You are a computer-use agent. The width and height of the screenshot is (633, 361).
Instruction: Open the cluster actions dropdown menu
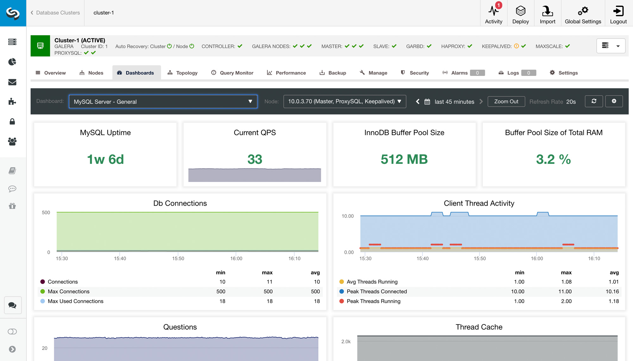coord(611,46)
